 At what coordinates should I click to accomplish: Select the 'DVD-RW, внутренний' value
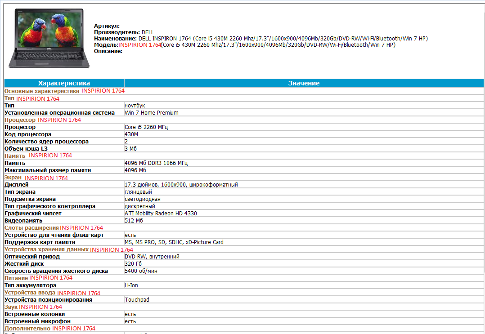click(152, 257)
